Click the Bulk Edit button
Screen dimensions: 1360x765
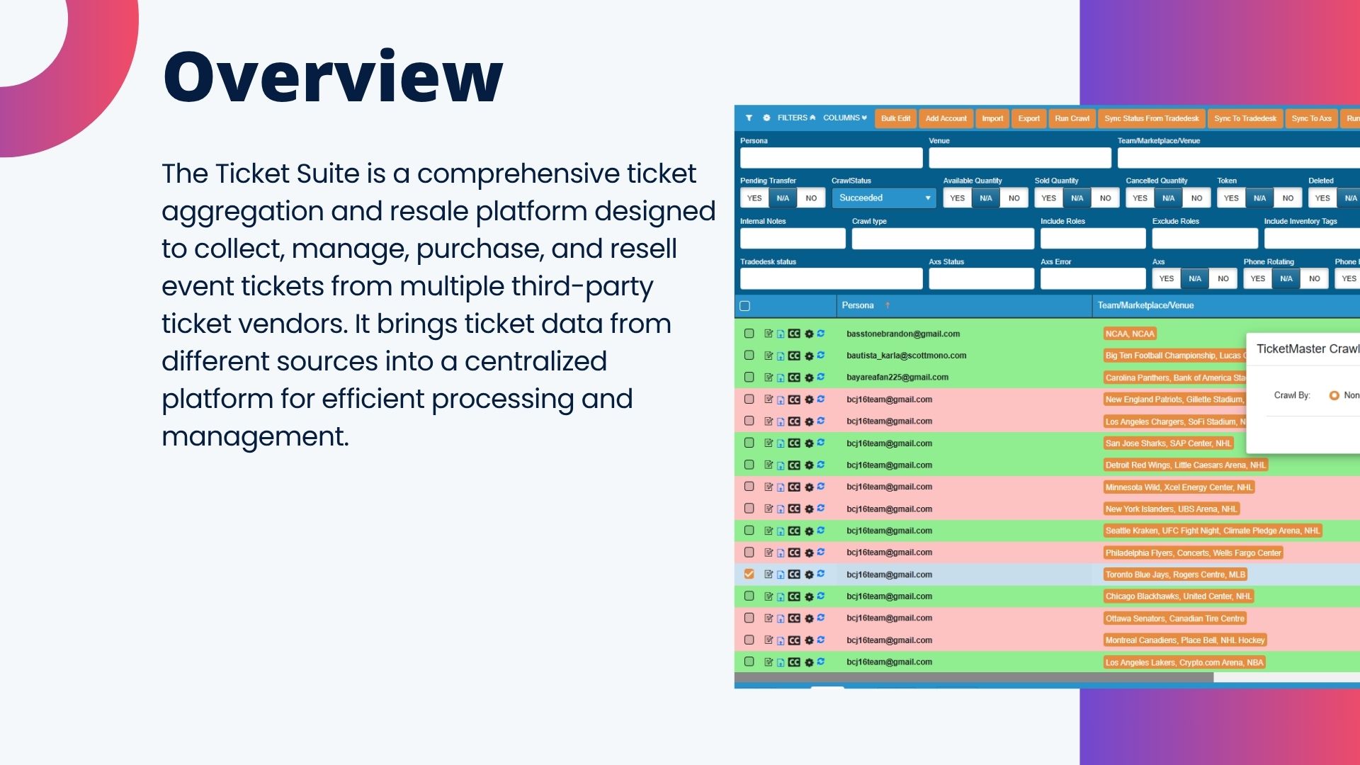click(x=895, y=118)
